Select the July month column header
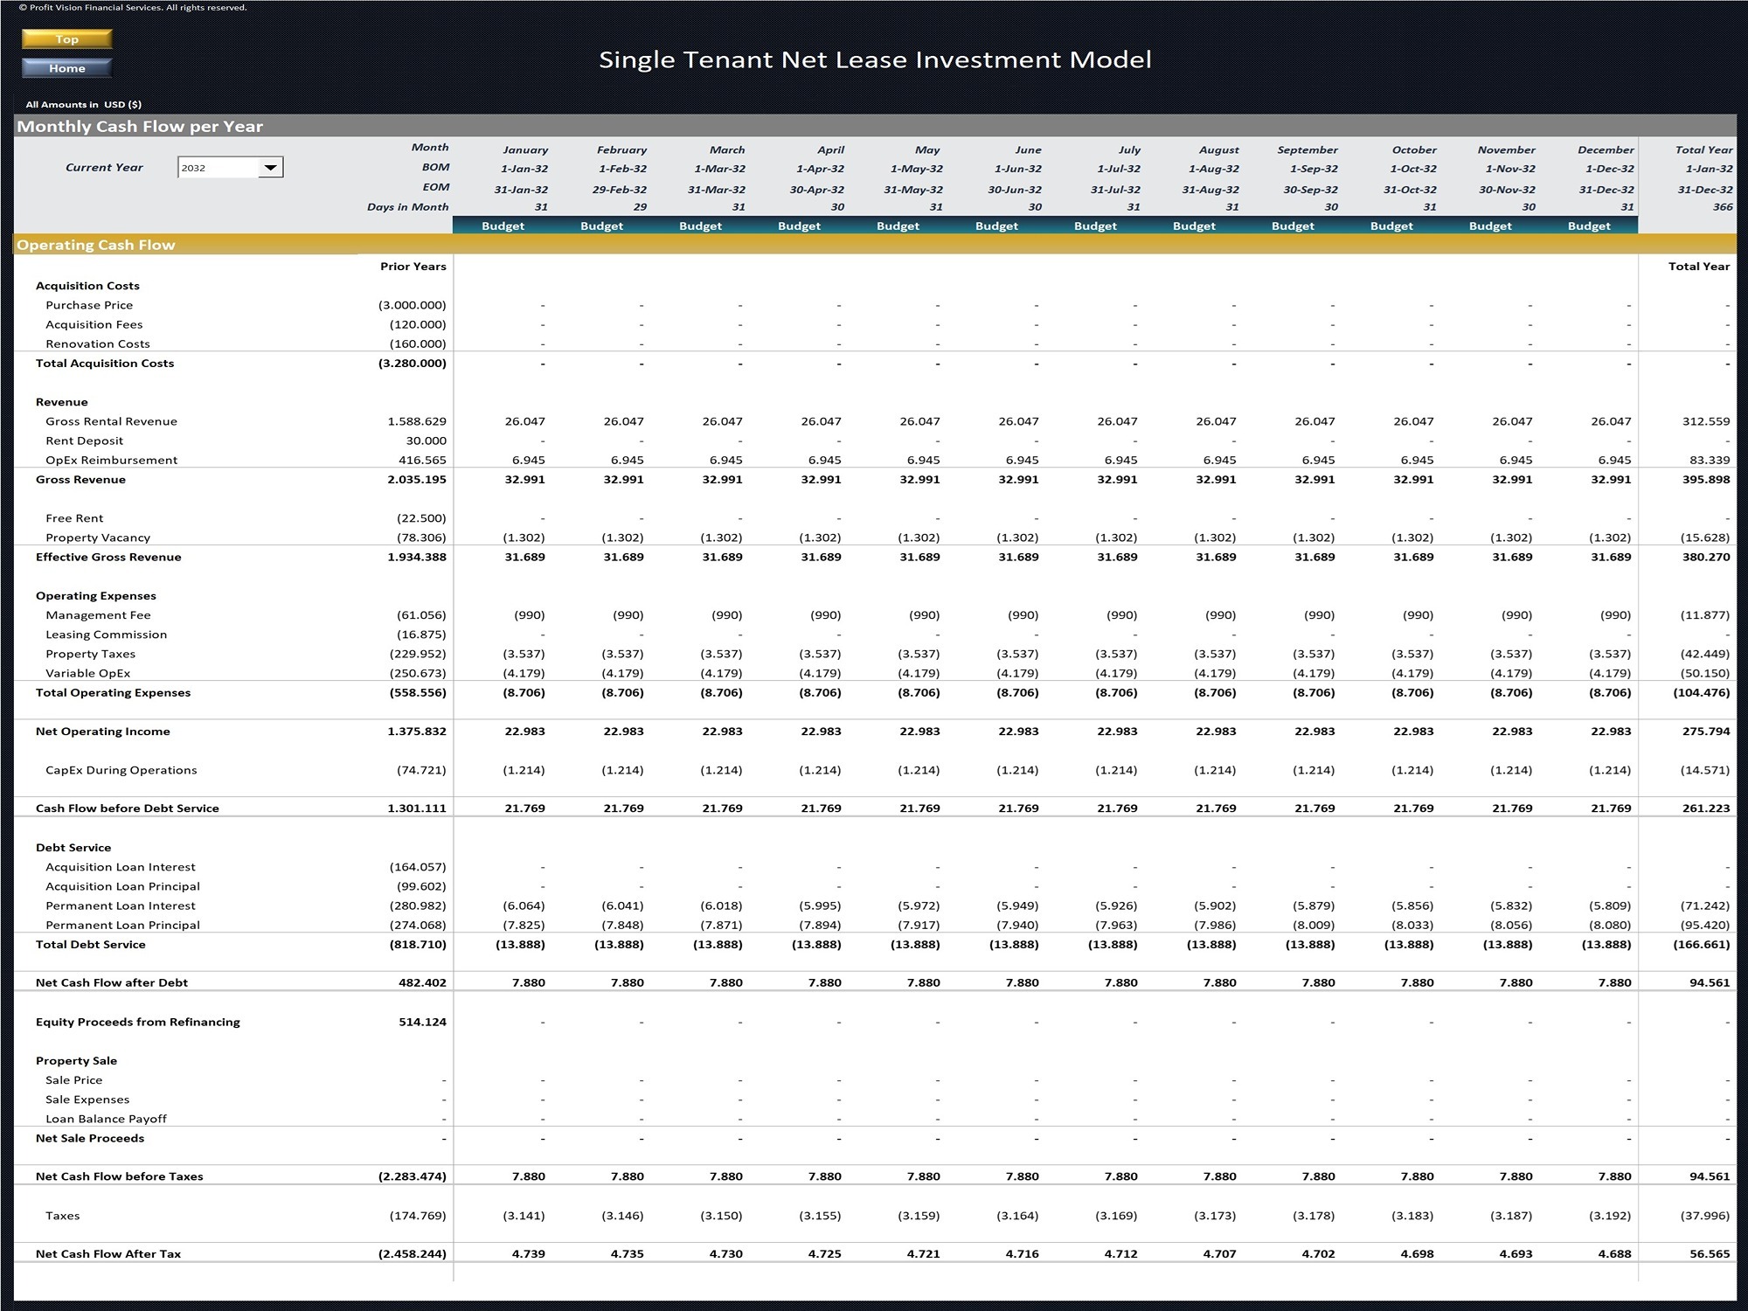The height and width of the screenshot is (1311, 1748). tap(1130, 149)
